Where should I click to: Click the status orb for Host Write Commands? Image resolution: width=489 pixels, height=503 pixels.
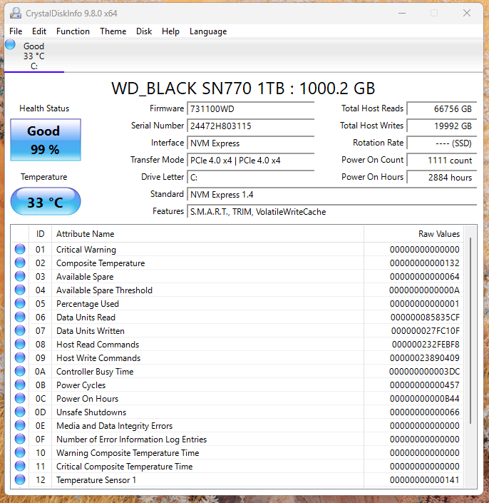(20, 357)
